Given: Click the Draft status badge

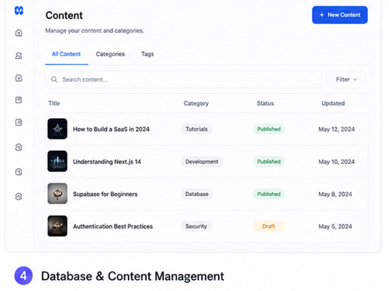Looking at the screenshot, I should (269, 226).
